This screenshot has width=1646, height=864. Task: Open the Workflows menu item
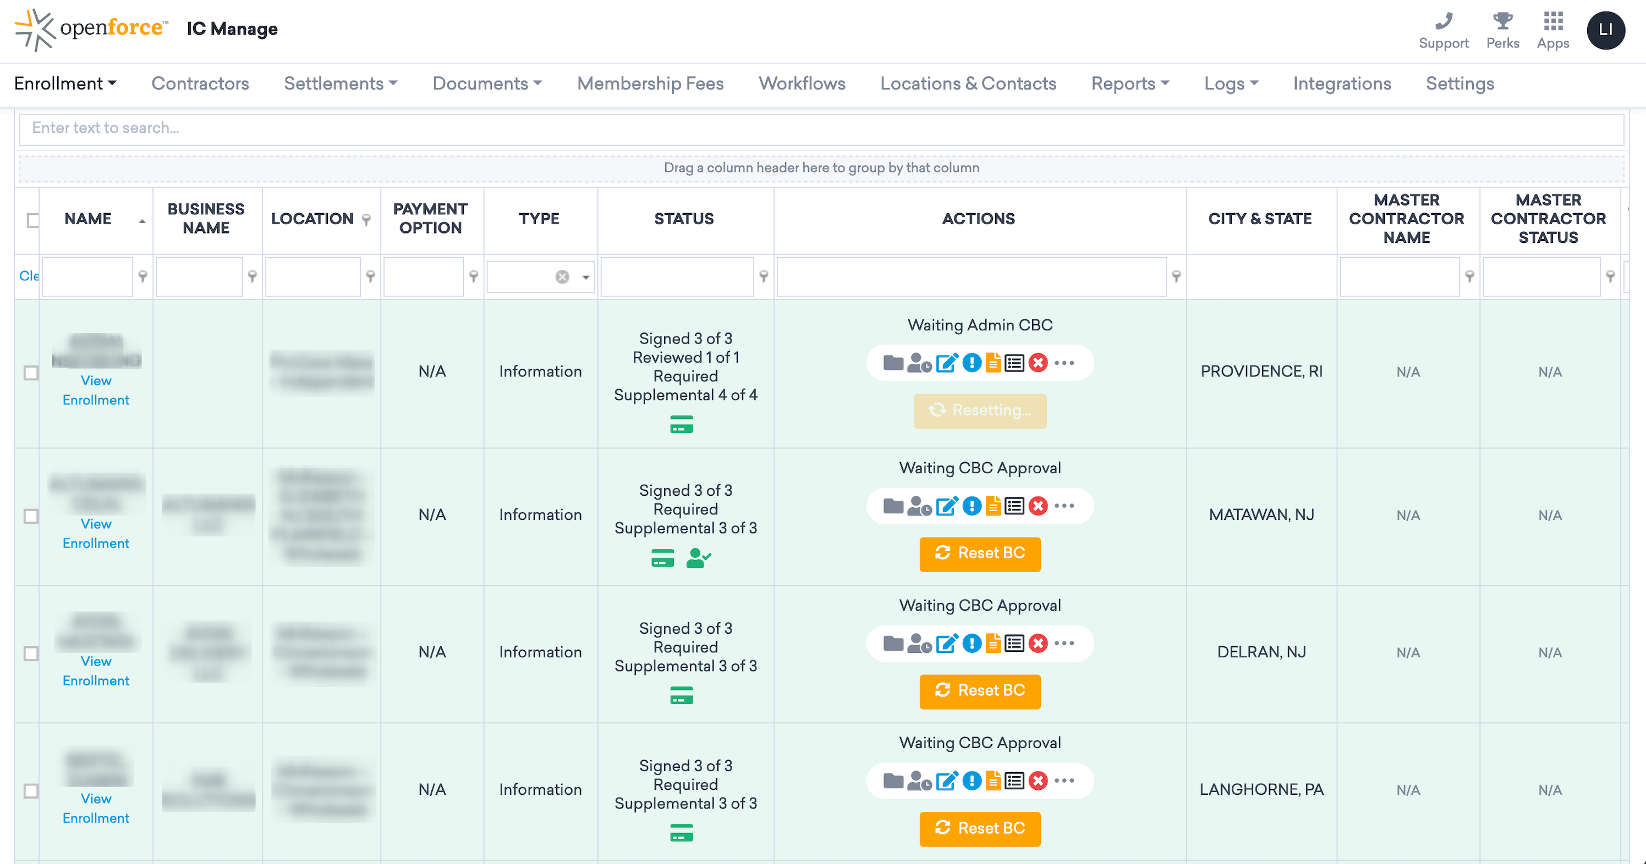(802, 84)
